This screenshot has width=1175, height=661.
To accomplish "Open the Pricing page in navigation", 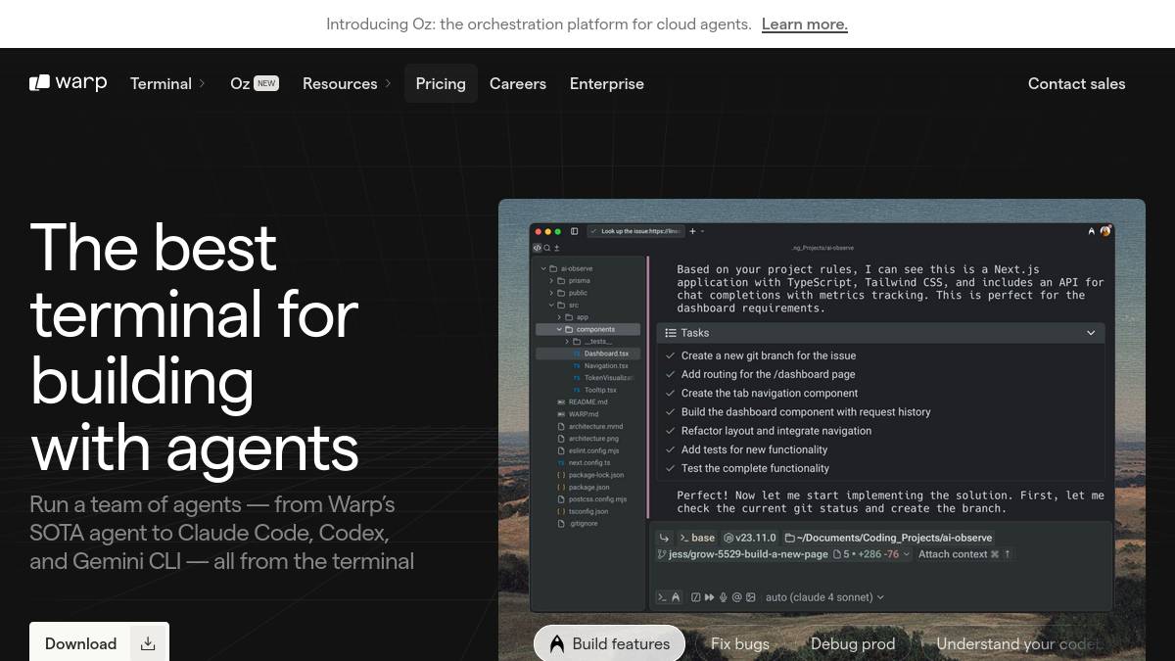I will coord(441,83).
